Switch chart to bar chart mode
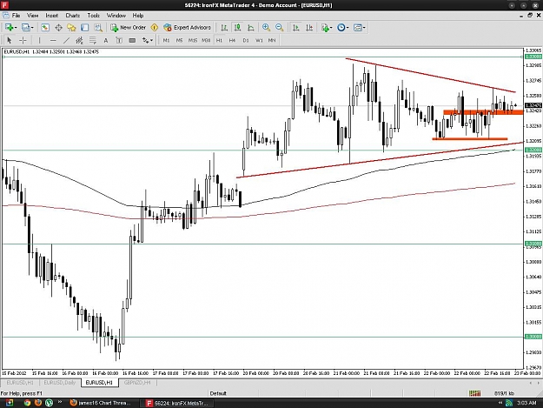Image resolution: width=543 pixels, height=408 pixels. [224, 27]
